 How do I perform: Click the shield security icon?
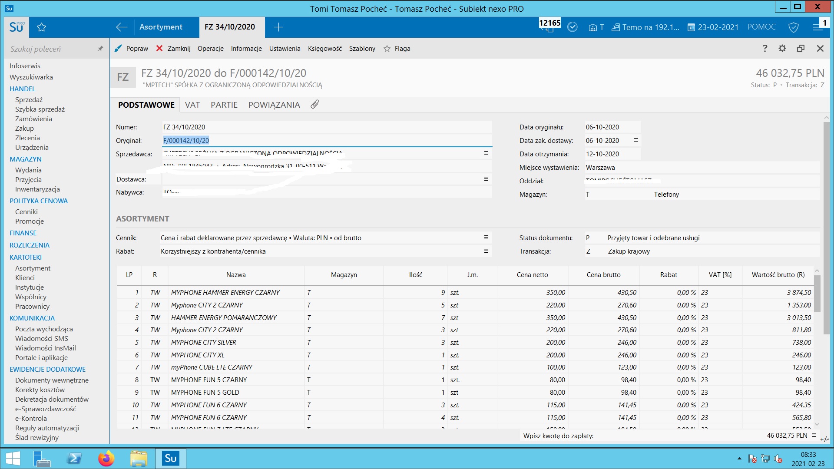point(793,27)
